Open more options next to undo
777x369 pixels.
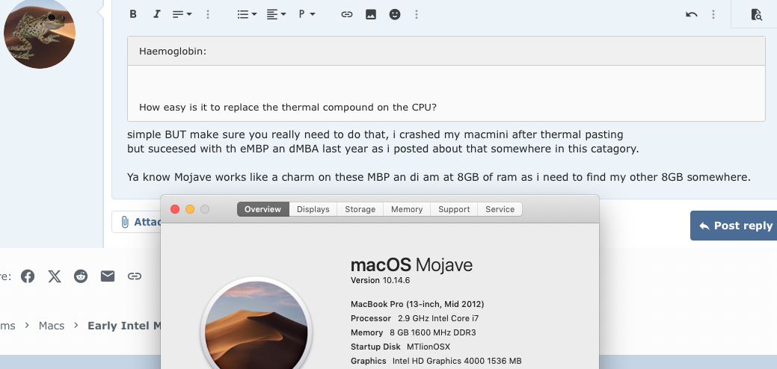pos(713,14)
